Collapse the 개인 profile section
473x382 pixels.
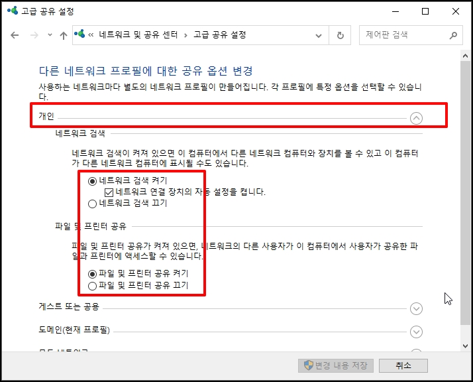[416, 118]
